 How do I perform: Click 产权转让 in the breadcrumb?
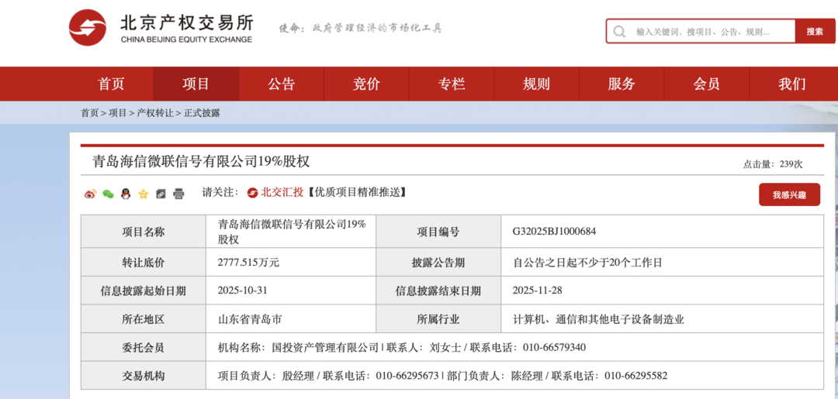(155, 113)
